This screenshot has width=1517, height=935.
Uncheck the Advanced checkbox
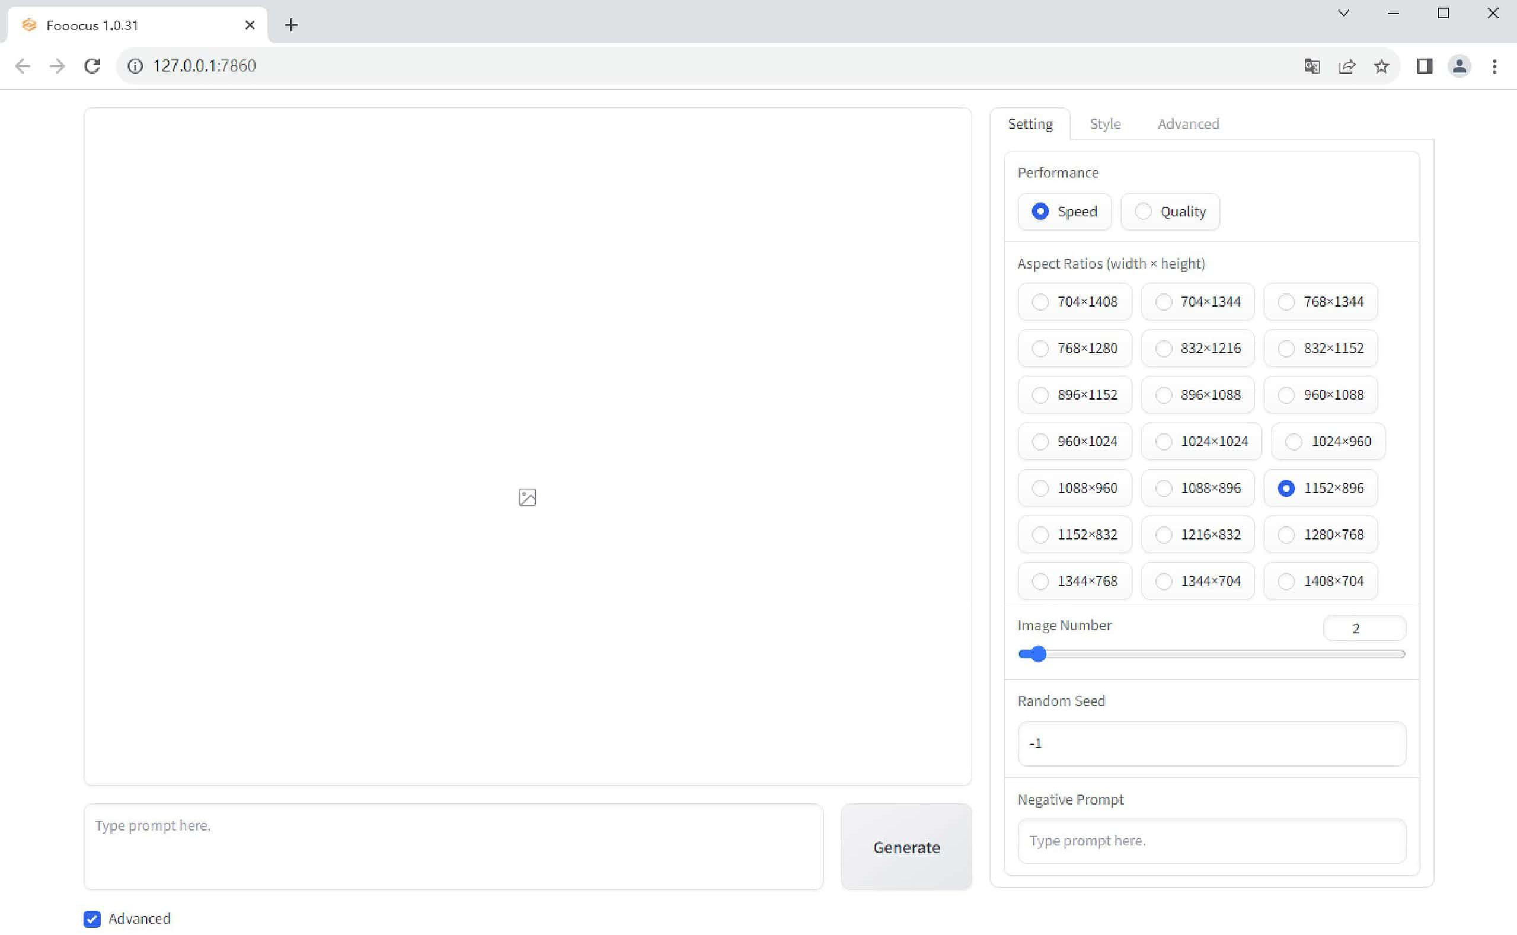pos(92,919)
